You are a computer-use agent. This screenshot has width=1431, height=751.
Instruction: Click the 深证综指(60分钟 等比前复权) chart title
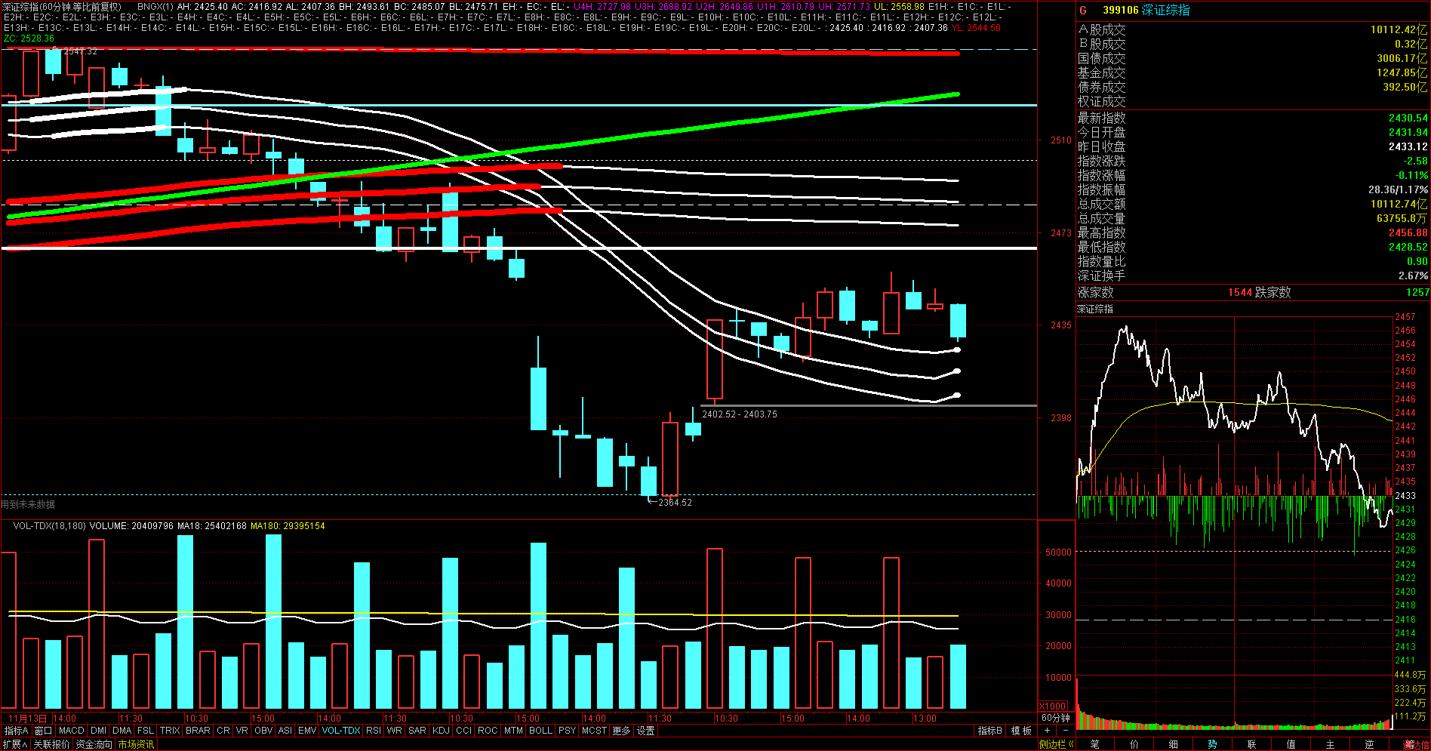(62, 7)
